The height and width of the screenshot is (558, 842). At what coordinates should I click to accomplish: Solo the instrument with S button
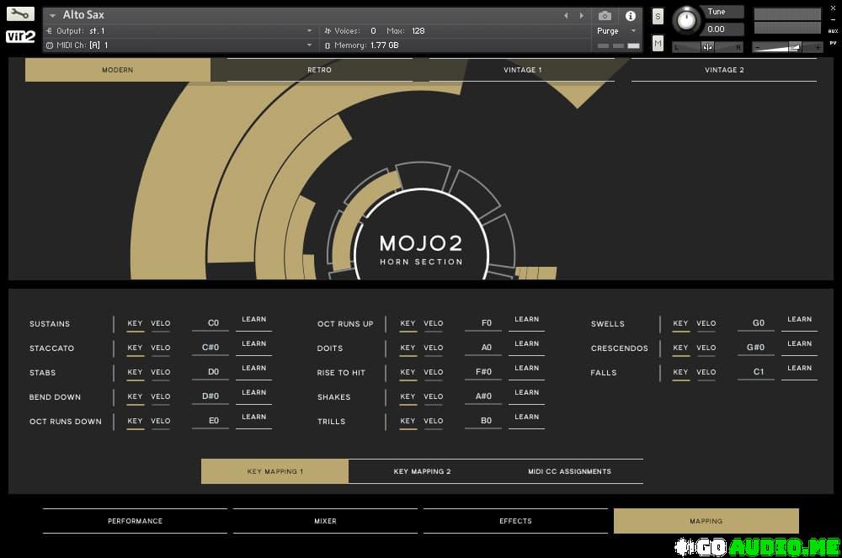click(x=658, y=16)
